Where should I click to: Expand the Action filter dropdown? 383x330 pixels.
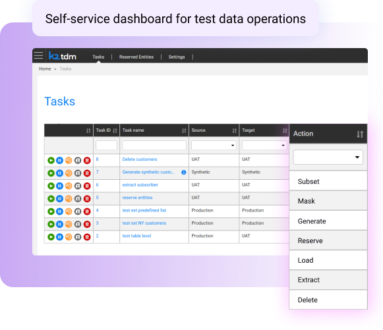pos(328,157)
